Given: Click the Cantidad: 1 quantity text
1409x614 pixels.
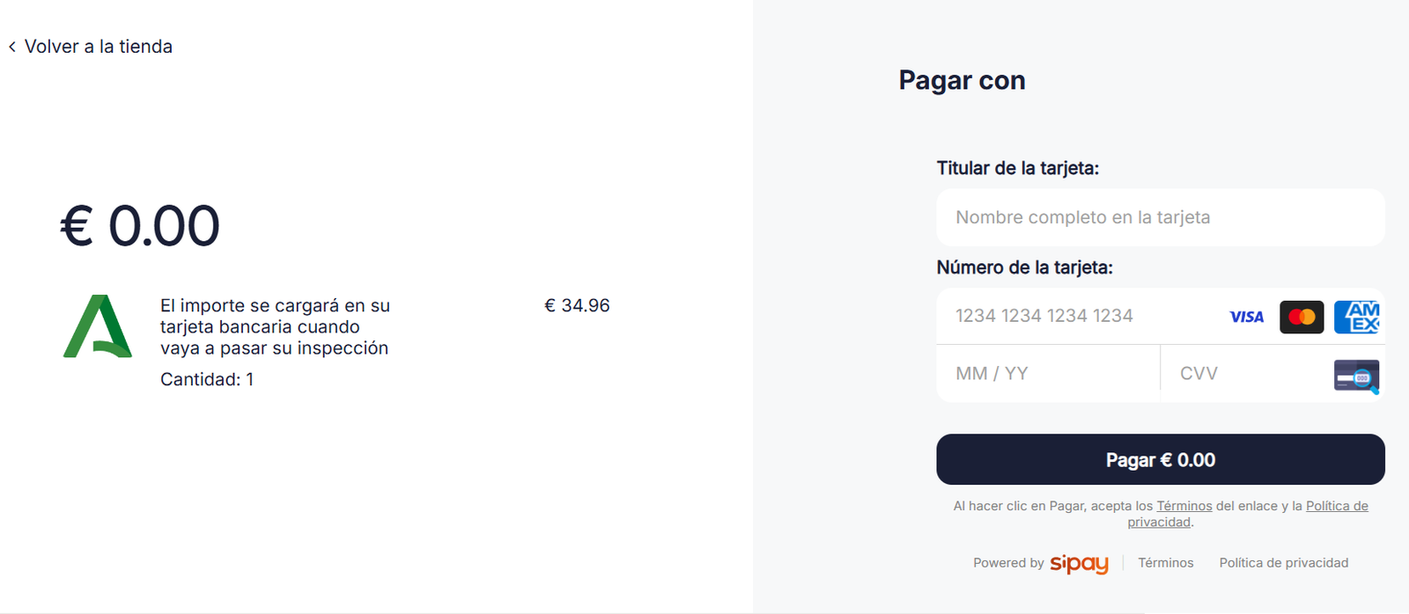Looking at the screenshot, I should click(207, 379).
